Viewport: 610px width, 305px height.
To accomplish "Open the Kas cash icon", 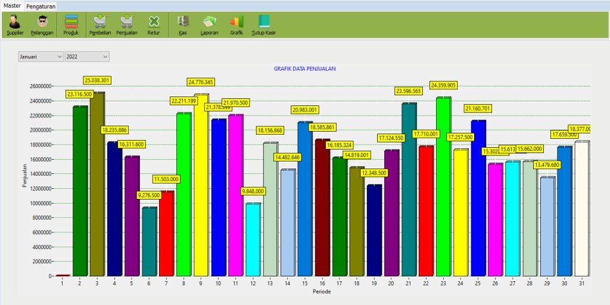I will pyautogui.click(x=183, y=25).
